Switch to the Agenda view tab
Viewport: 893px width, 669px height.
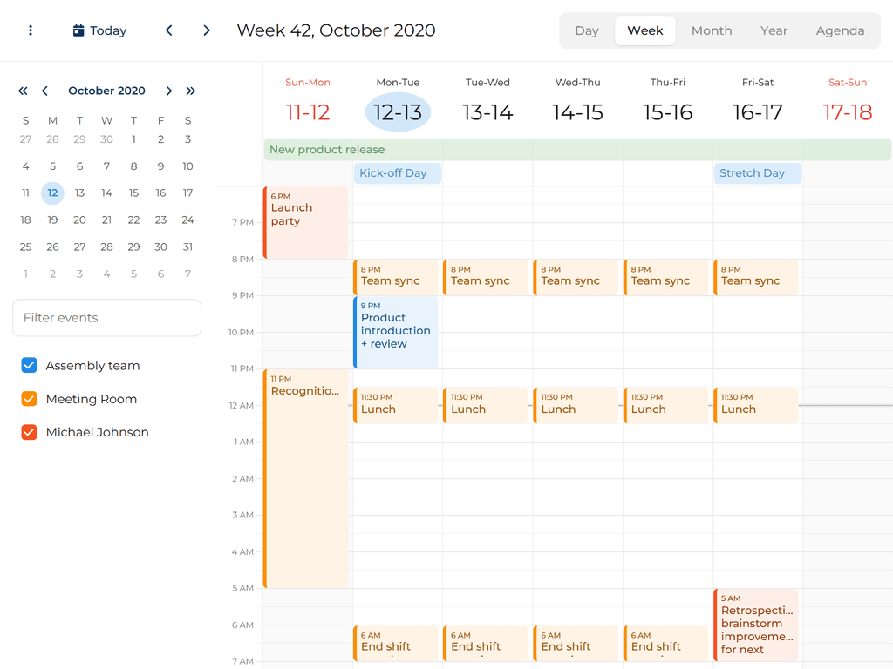pos(840,30)
